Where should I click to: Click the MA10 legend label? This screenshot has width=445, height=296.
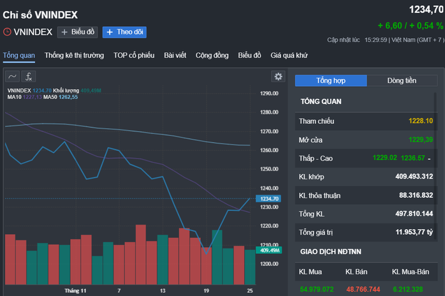[x=25, y=97]
